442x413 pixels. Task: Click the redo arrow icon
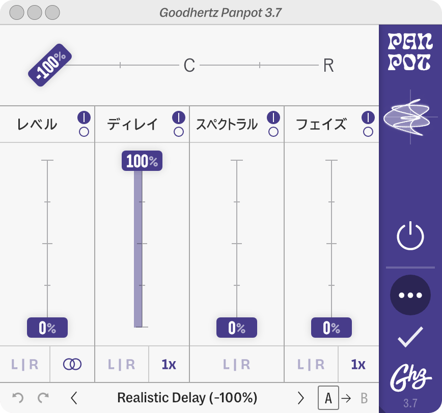click(43, 398)
